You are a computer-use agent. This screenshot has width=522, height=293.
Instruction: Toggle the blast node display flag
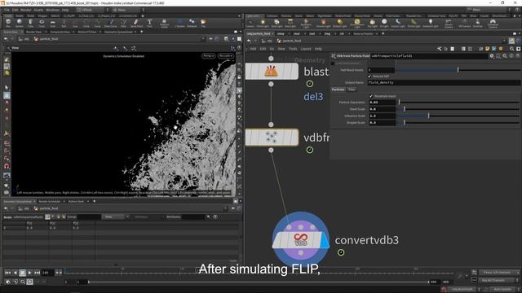coord(294,71)
